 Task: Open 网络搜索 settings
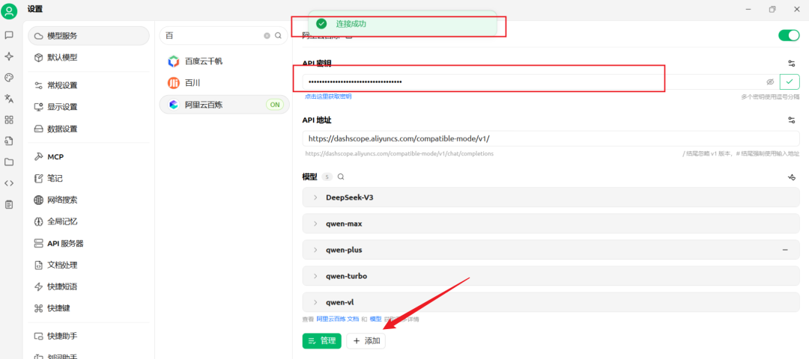88,200
